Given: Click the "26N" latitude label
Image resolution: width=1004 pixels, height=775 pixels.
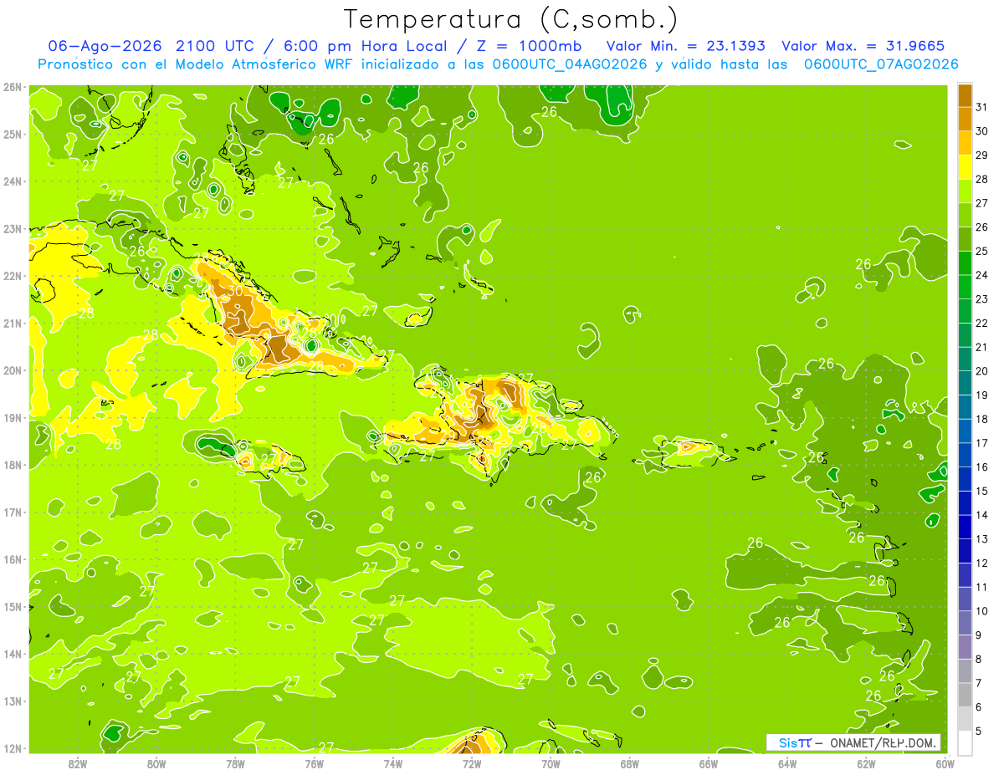Looking at the screenshot, I should (13, 87).
